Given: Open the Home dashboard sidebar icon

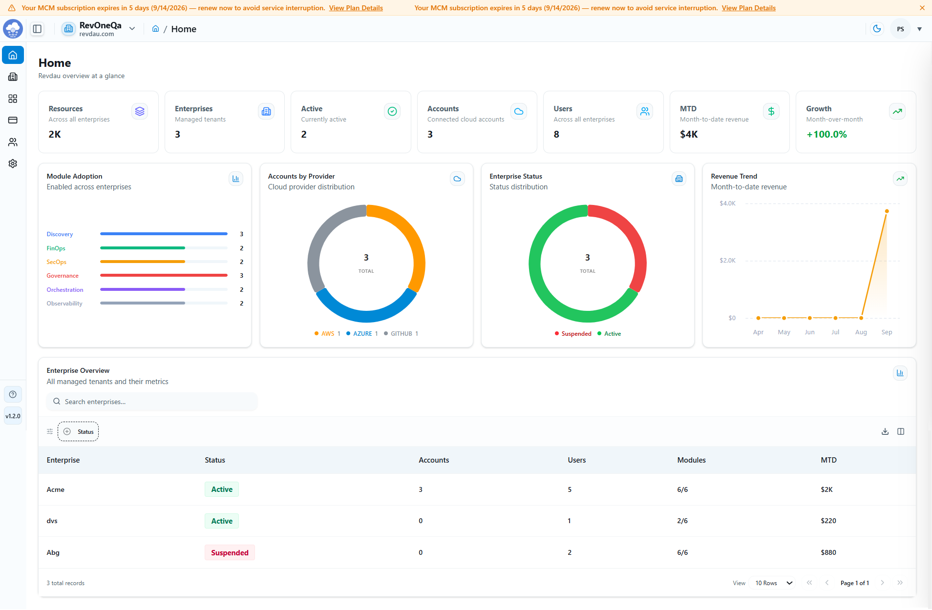Looking at the screenshot, I should pos(13,55).
